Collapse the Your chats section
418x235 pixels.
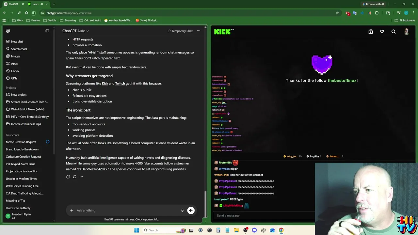point(12,135)
